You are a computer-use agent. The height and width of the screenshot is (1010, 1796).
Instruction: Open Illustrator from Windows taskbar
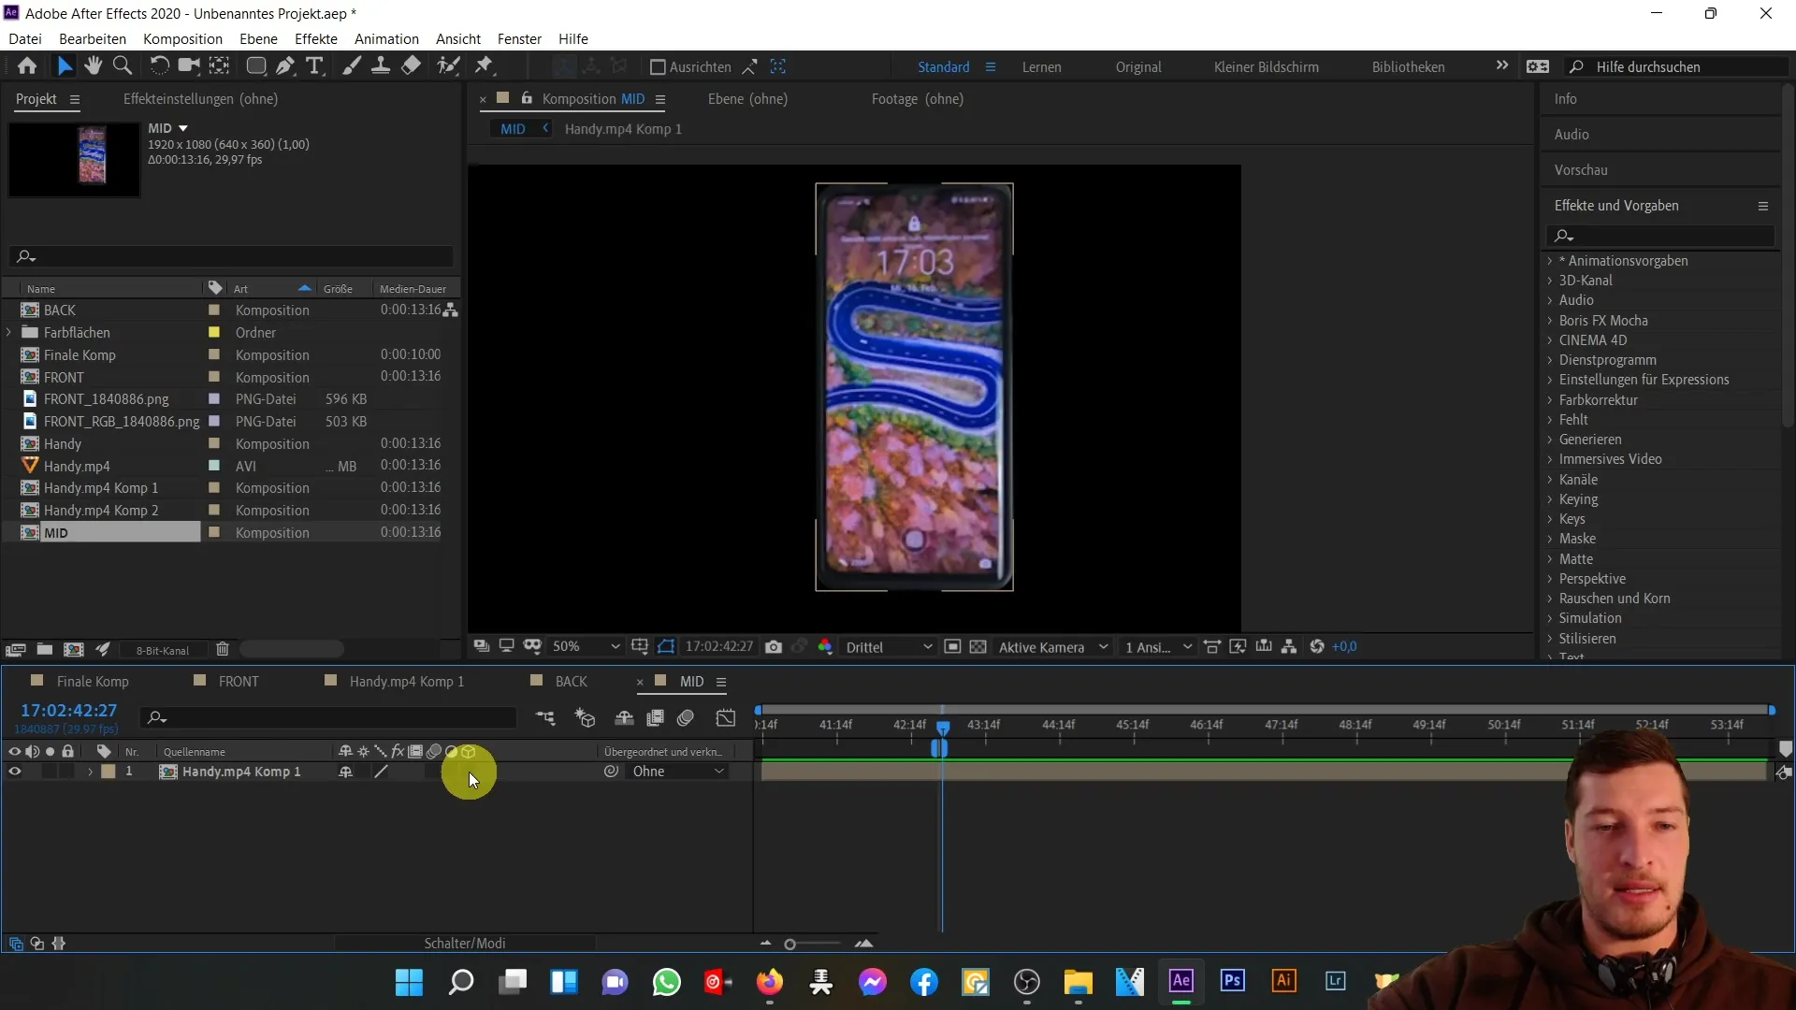tap(1283, 981)
